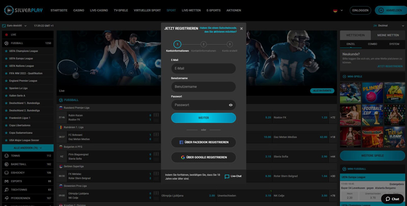Open the German flag language selector

[338, 11]
